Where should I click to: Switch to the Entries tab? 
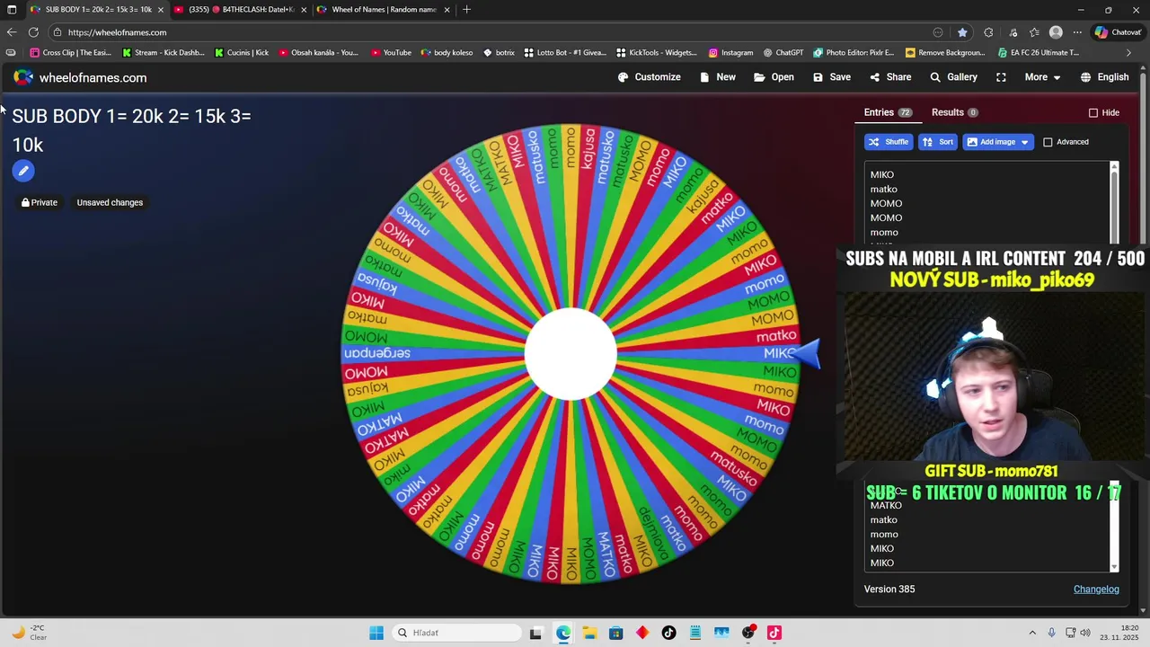[x=888, y=112]
